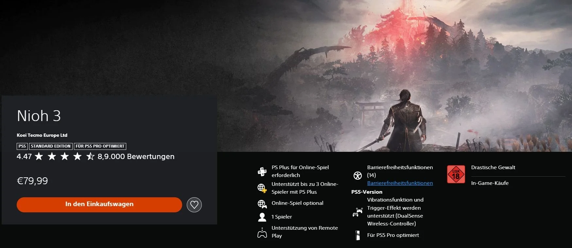The width and height of the screenshot is (572, 248).
Task: Click the DualSense vibration controller icon
Action: (357, 212)
